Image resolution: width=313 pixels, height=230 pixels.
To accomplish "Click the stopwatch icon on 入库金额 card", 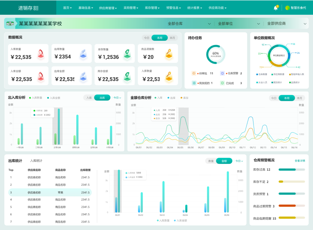I will [41, 76].
